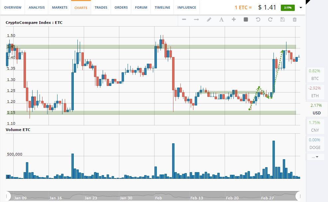Screen dimensions: 328x202
Task: Go to the Forum tab
Action: click(x=141, y=8)
